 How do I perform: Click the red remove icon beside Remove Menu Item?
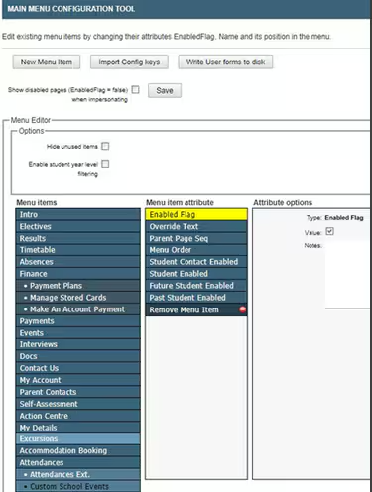coord(243,309)
